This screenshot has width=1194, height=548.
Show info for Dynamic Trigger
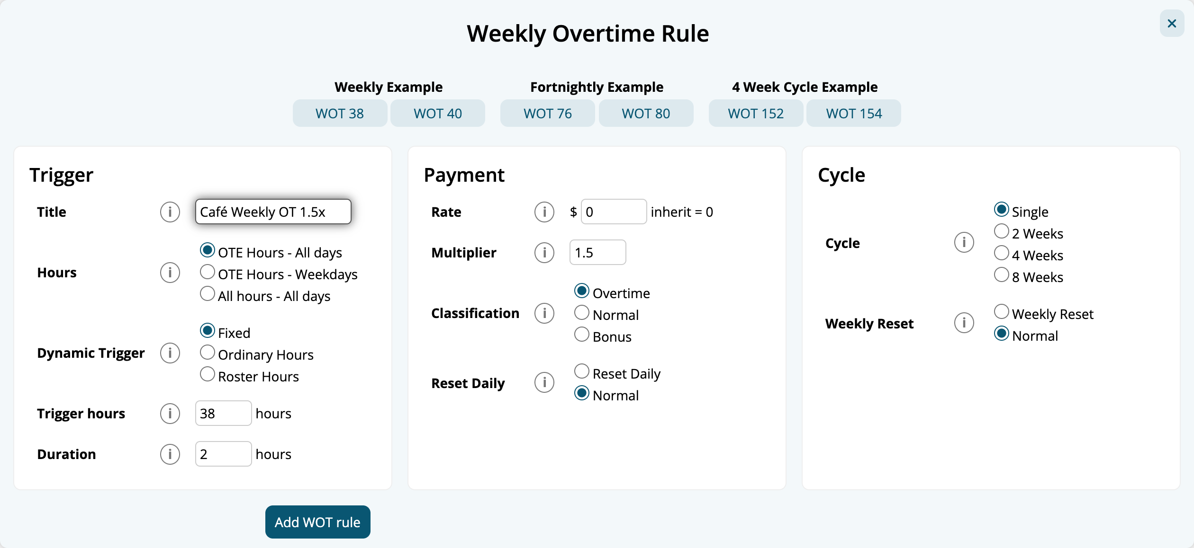[170, 353]
